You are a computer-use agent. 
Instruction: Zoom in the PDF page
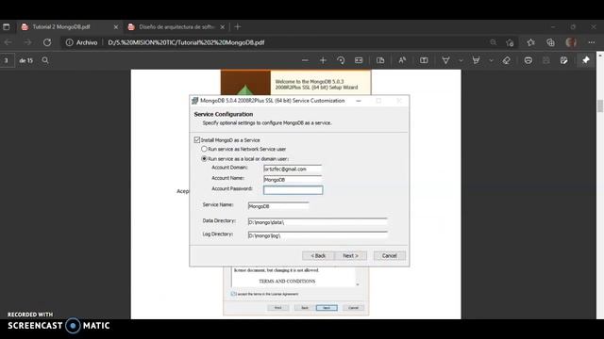pyautogui.click(x=323, y=60)
